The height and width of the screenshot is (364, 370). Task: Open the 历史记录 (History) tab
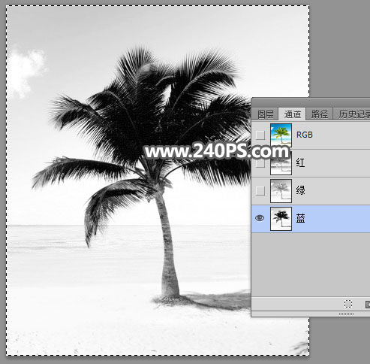click(353, 114)
